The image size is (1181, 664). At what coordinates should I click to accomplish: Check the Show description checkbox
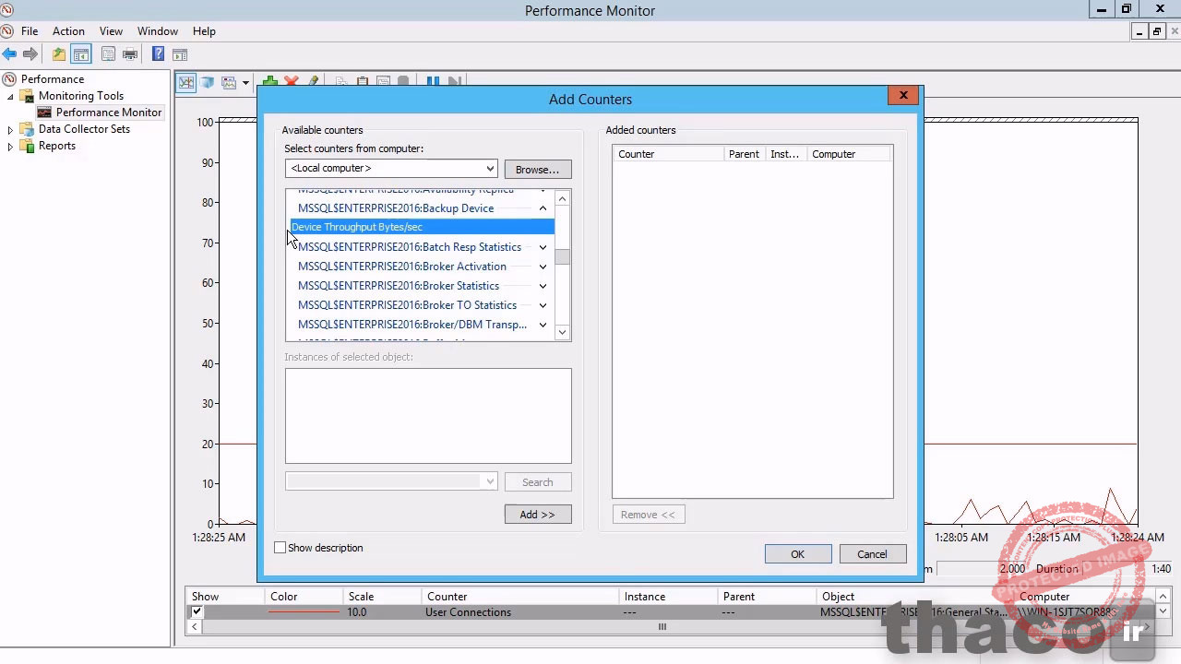280,548
